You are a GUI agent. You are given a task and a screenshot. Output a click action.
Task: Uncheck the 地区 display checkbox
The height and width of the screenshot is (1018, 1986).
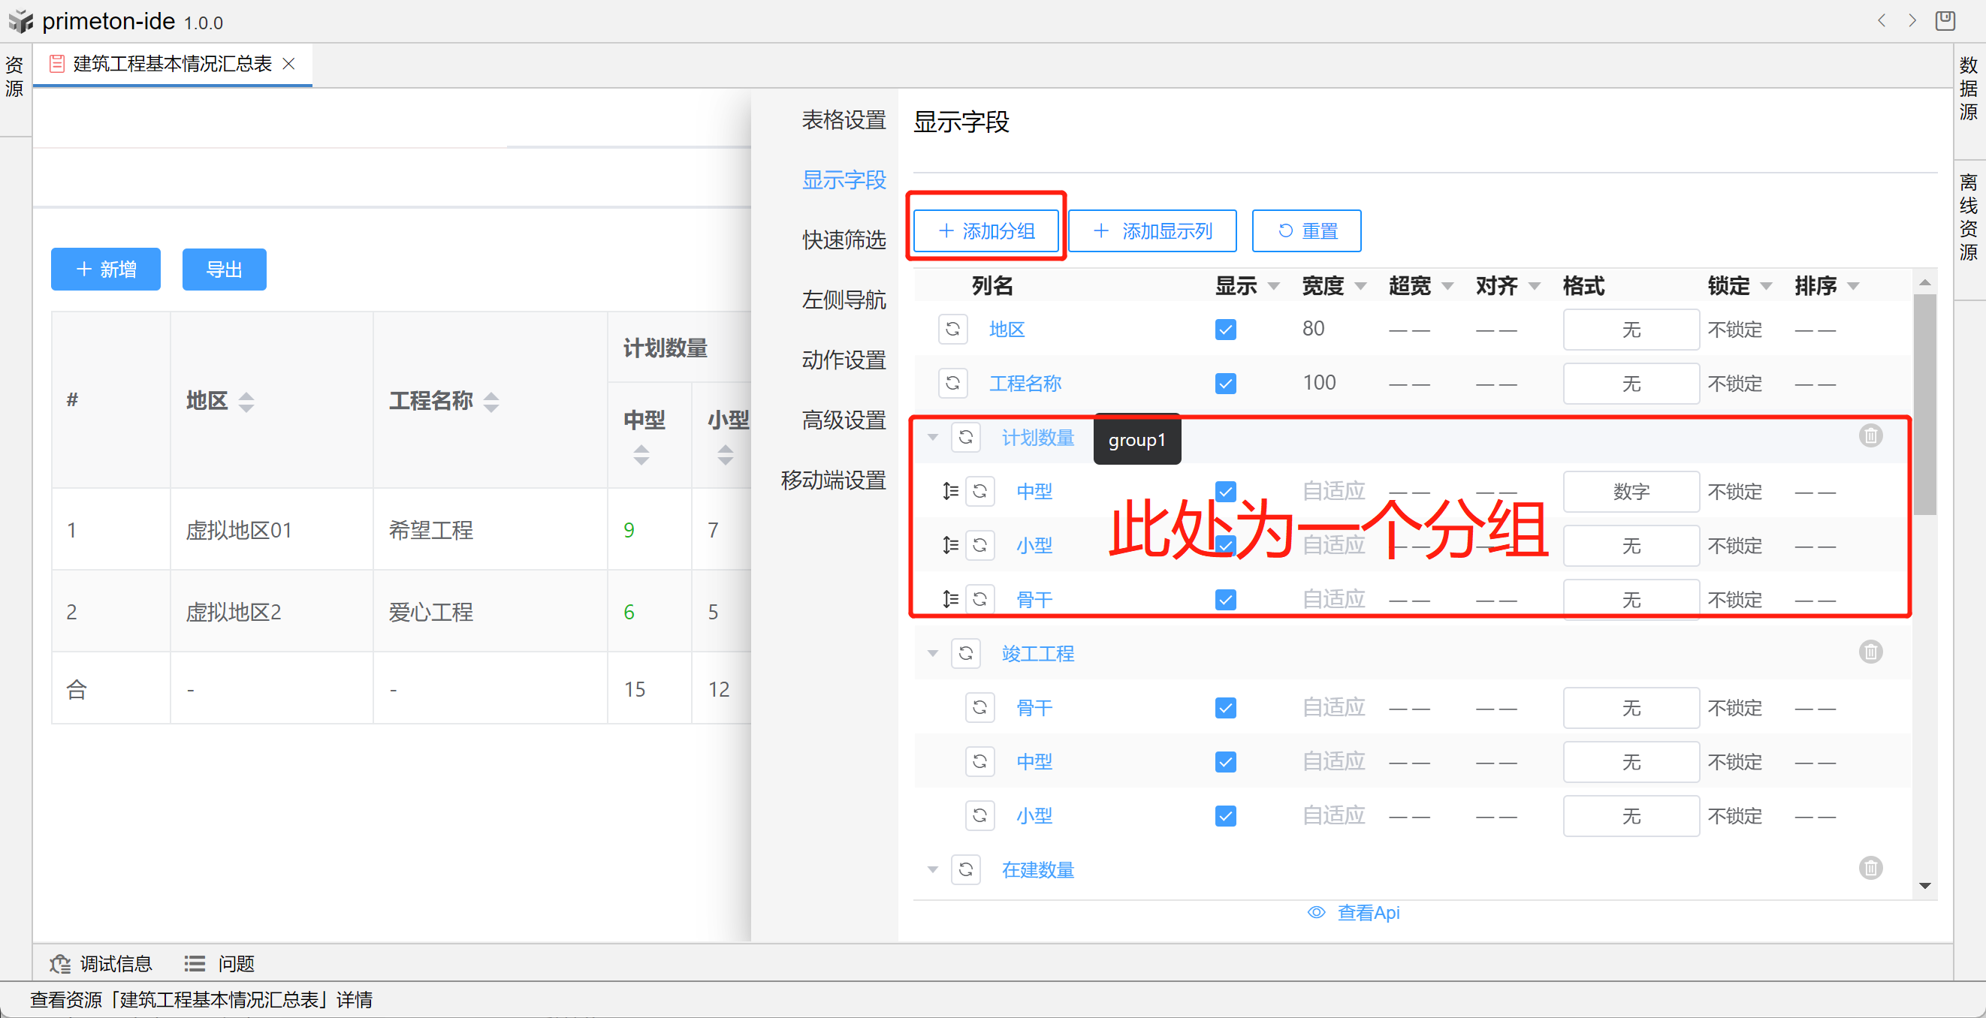point(1225,329)
